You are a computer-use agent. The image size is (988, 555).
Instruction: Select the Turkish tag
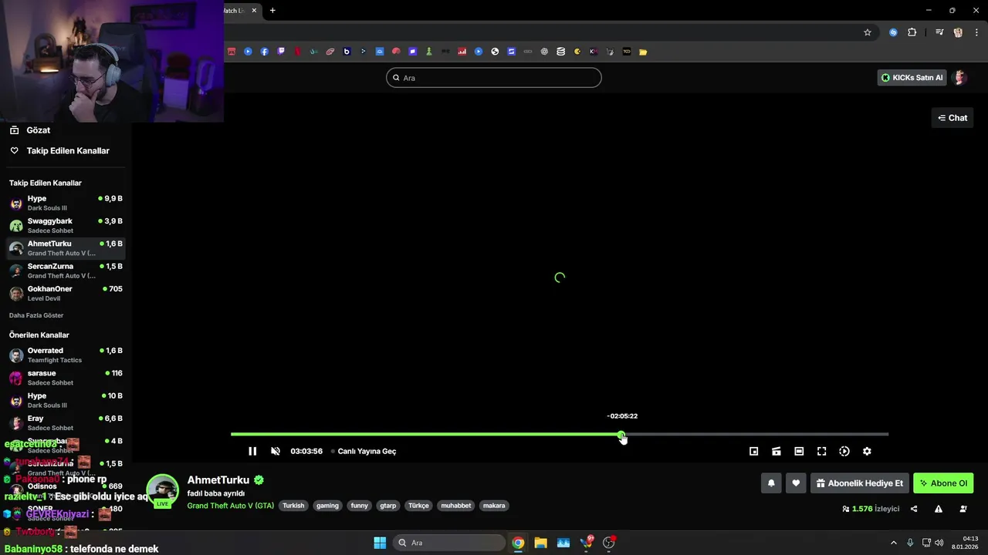pyautogui.click(x=293, y=506)
